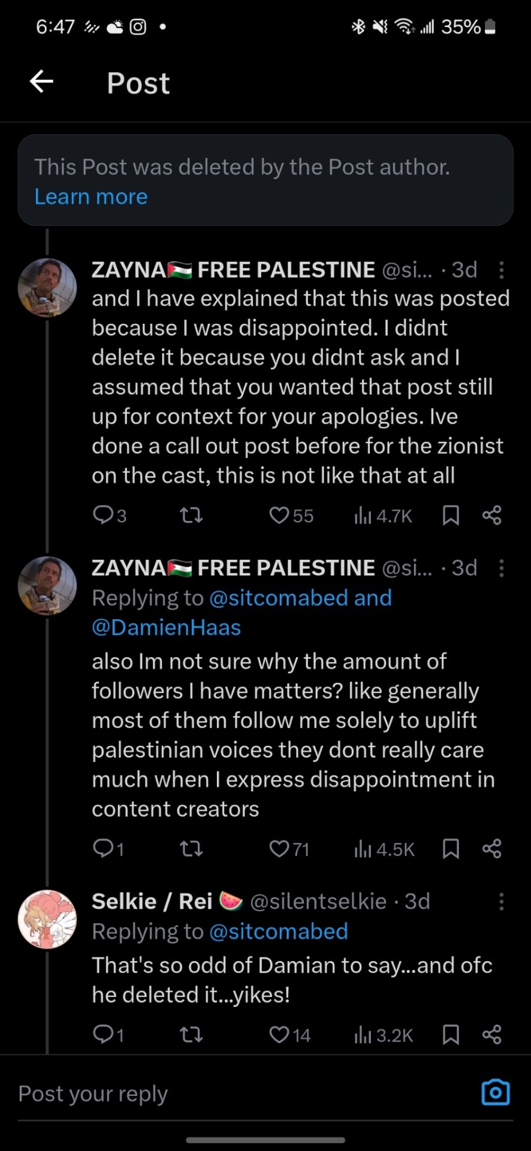Screen dimensions: 531x1151
Task: Open the three-dot menu on second ZAYNA post
Action: (502, 568)
